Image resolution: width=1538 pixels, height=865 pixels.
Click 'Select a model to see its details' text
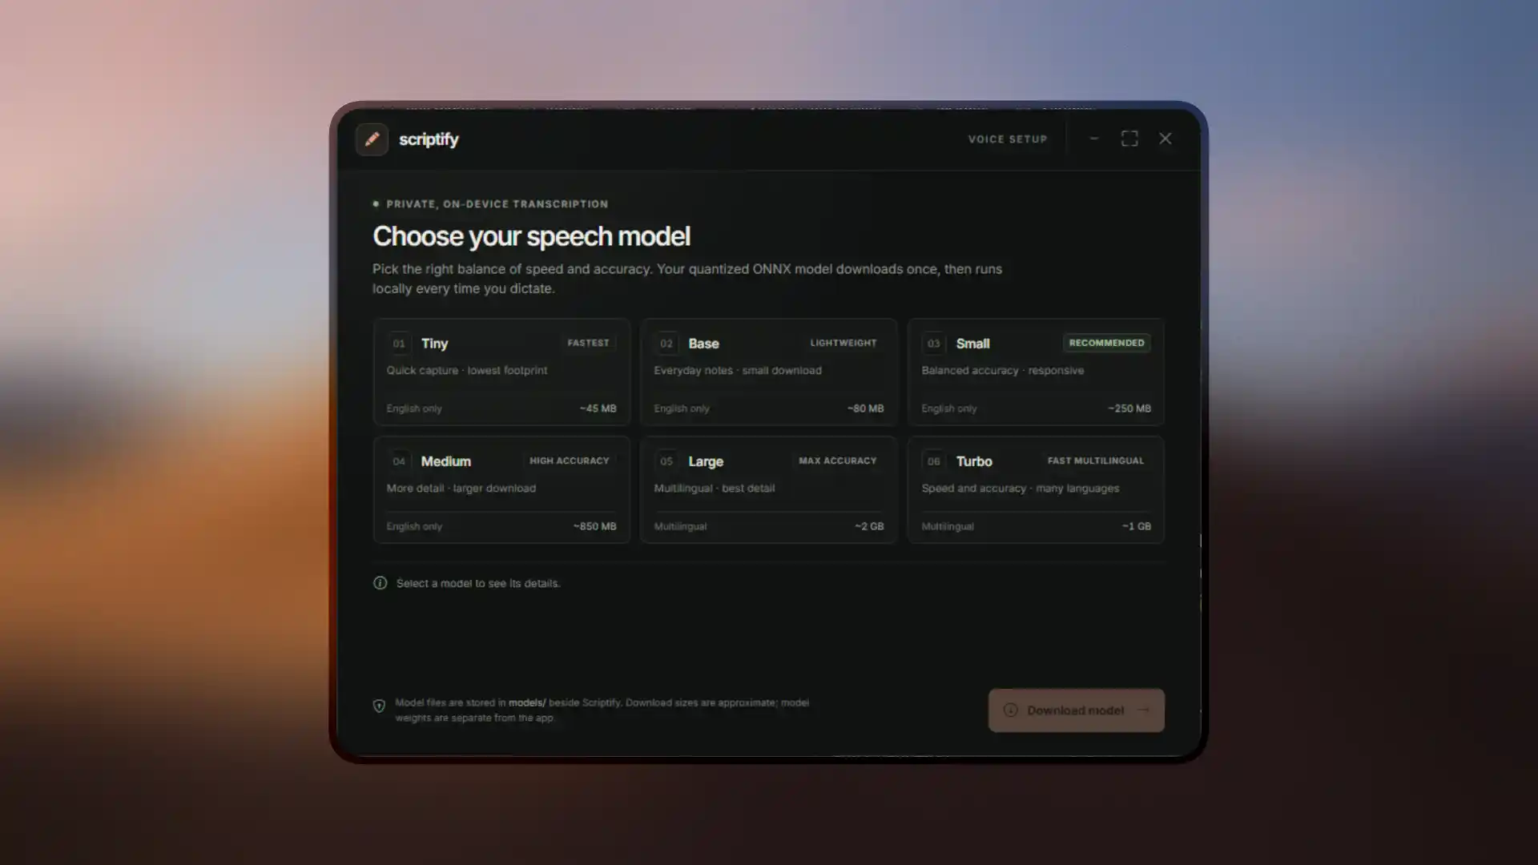pyautogui.click(x=478, y=583)
